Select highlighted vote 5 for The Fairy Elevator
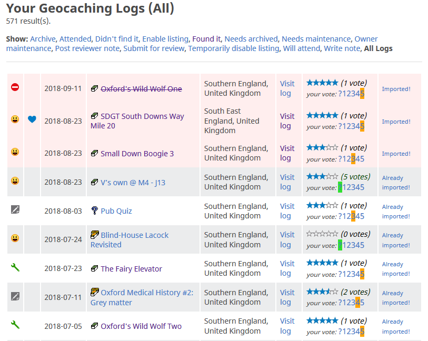This screenshot has width=428, height=341. pos(362,274)
